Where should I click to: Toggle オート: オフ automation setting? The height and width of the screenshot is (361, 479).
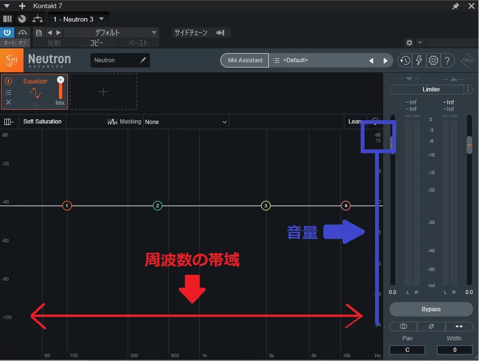point(15,43)
